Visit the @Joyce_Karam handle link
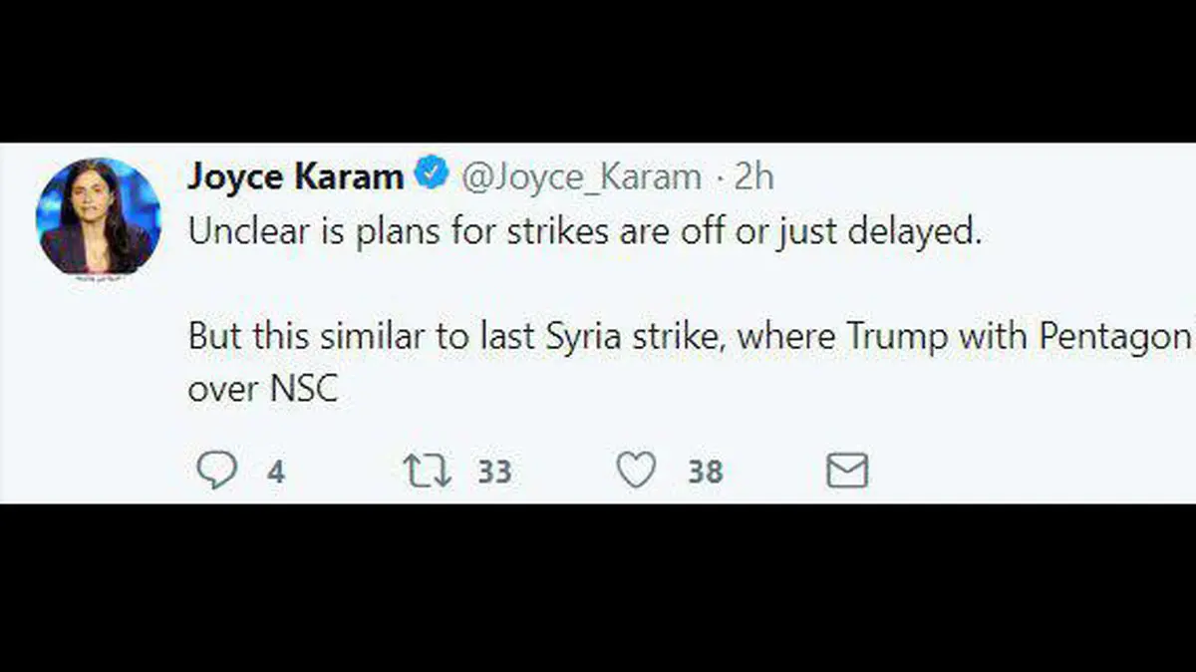Screen dimensions: 1196x672 coord(580,177)
